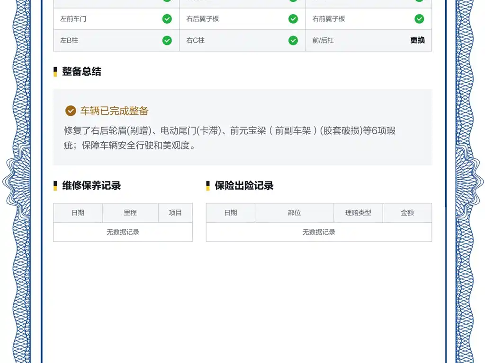Click the 理赔类型 column header
This screenshot has height=363, width=485.
pos(358,213)
